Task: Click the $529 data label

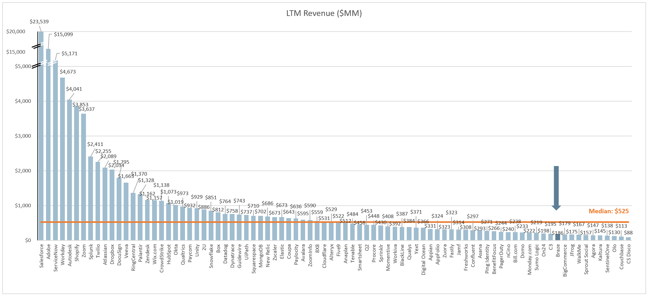Action: (x=331, y=209)
